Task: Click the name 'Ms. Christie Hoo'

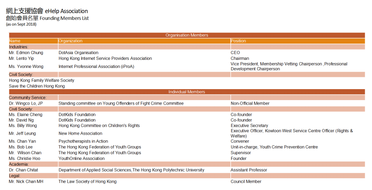Action: pyautogui.click(x=24, y=158)
